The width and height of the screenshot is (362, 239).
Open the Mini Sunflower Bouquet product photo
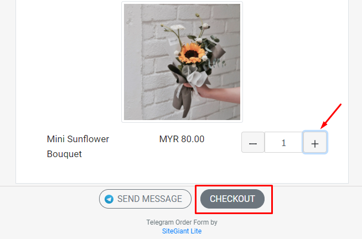coord(182,62)
